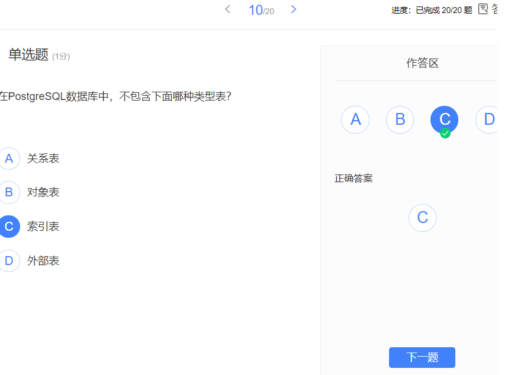The height and width of the screenshot is (375, 511).
Task: Select option A 关系表 in question list
Action: (x=9, y=159)
